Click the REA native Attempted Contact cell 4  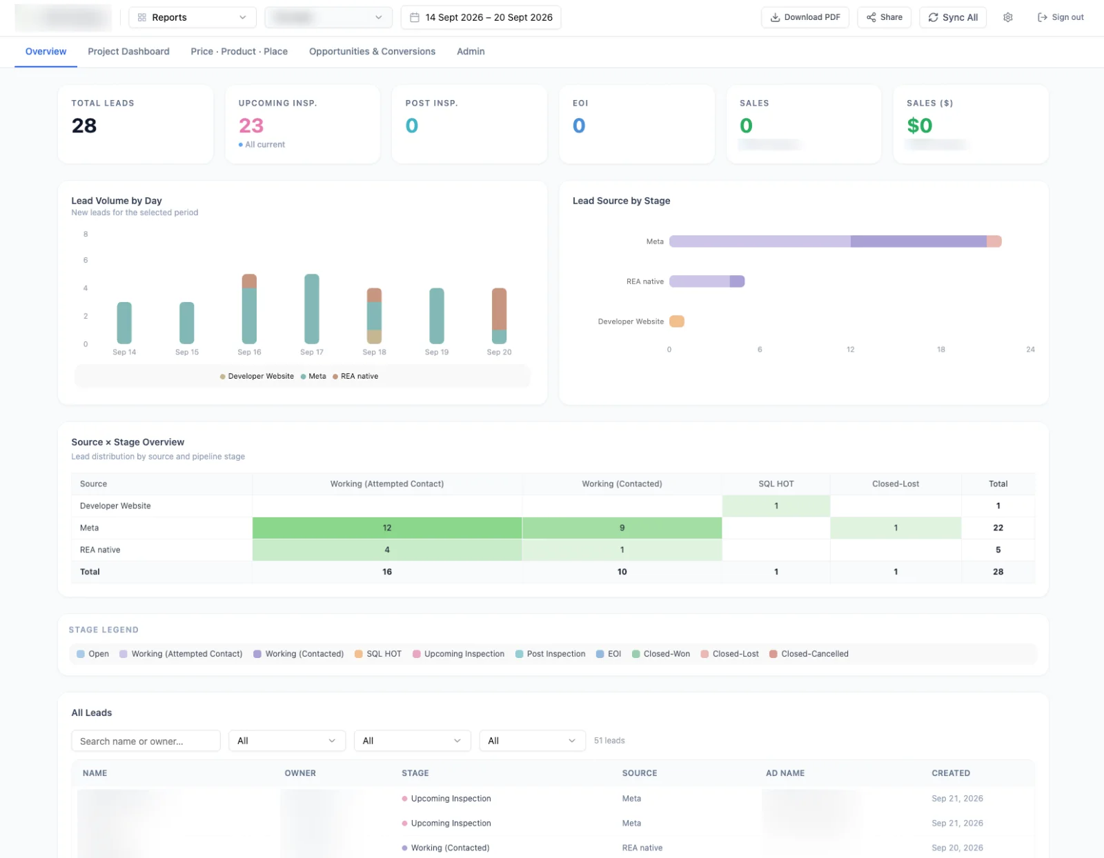(x=387, y=550)
